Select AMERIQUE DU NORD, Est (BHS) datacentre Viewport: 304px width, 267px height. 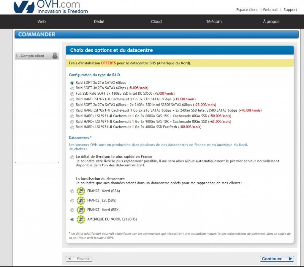pyautogui.click(x=72, y=219)
